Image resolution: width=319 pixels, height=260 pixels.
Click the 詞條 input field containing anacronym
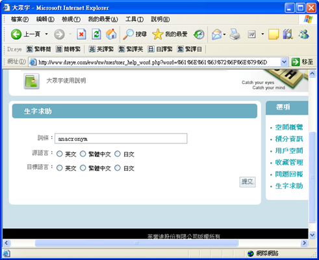pyautogui.click(x=121, y=139)
